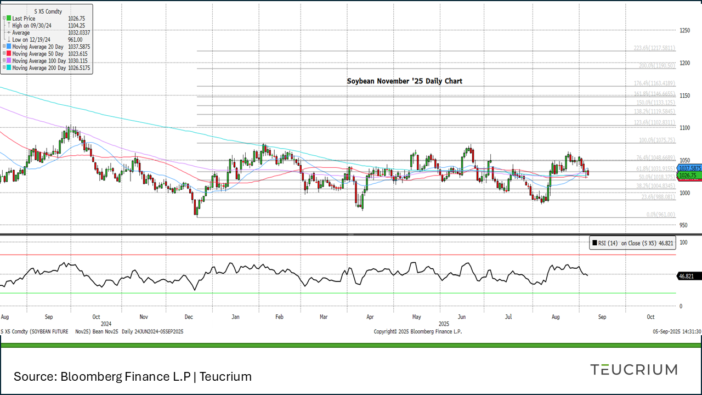Click the 23.6% (988.081) Fibonacci label

click(658, 197)
